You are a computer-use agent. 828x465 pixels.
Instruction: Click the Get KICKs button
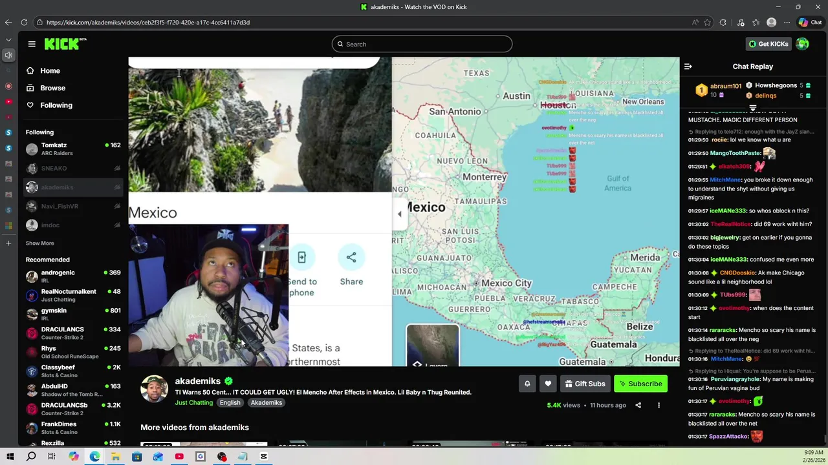coord(768,44)
